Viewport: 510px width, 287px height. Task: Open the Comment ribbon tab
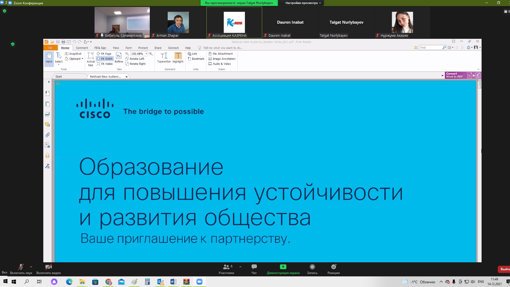pos(82,48)
